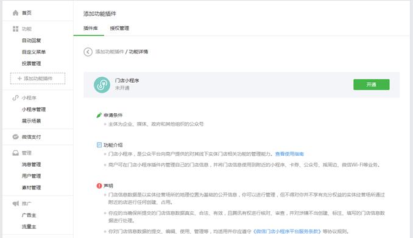Open 小程序管理 in the sidebar
This screenshot has width=413, height=238.
[x=34, y=110]
